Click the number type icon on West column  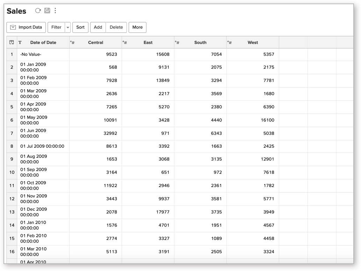point(230,42)
